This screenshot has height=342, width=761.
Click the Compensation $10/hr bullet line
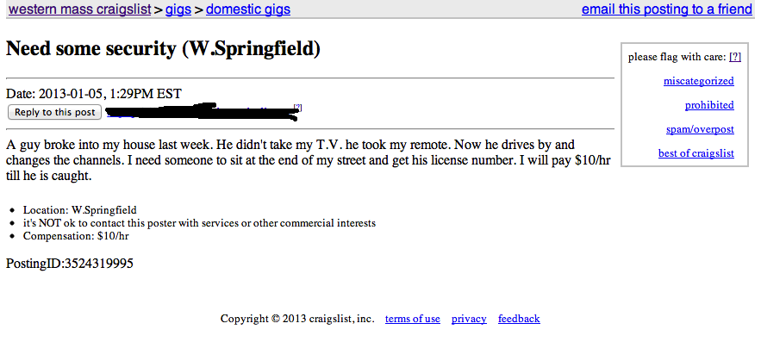pyautogui.click(x=76, y=237)
